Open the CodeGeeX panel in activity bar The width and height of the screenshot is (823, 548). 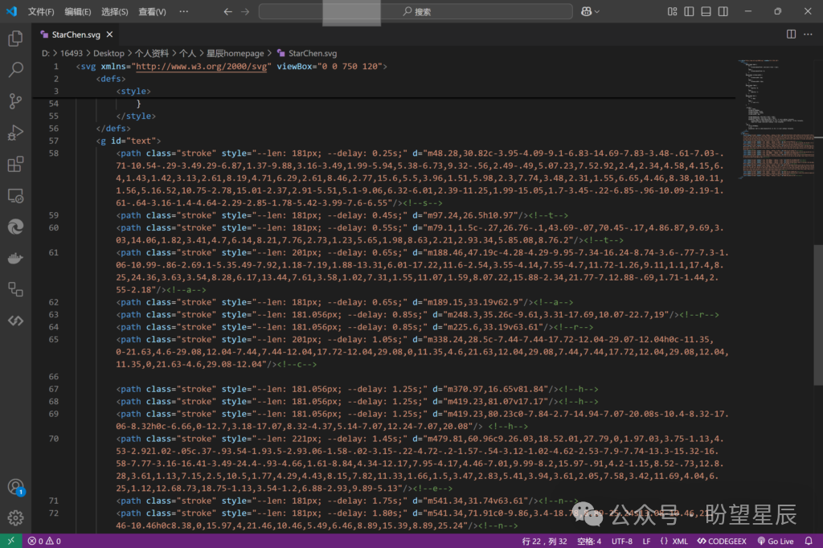(x=15, y=321)
